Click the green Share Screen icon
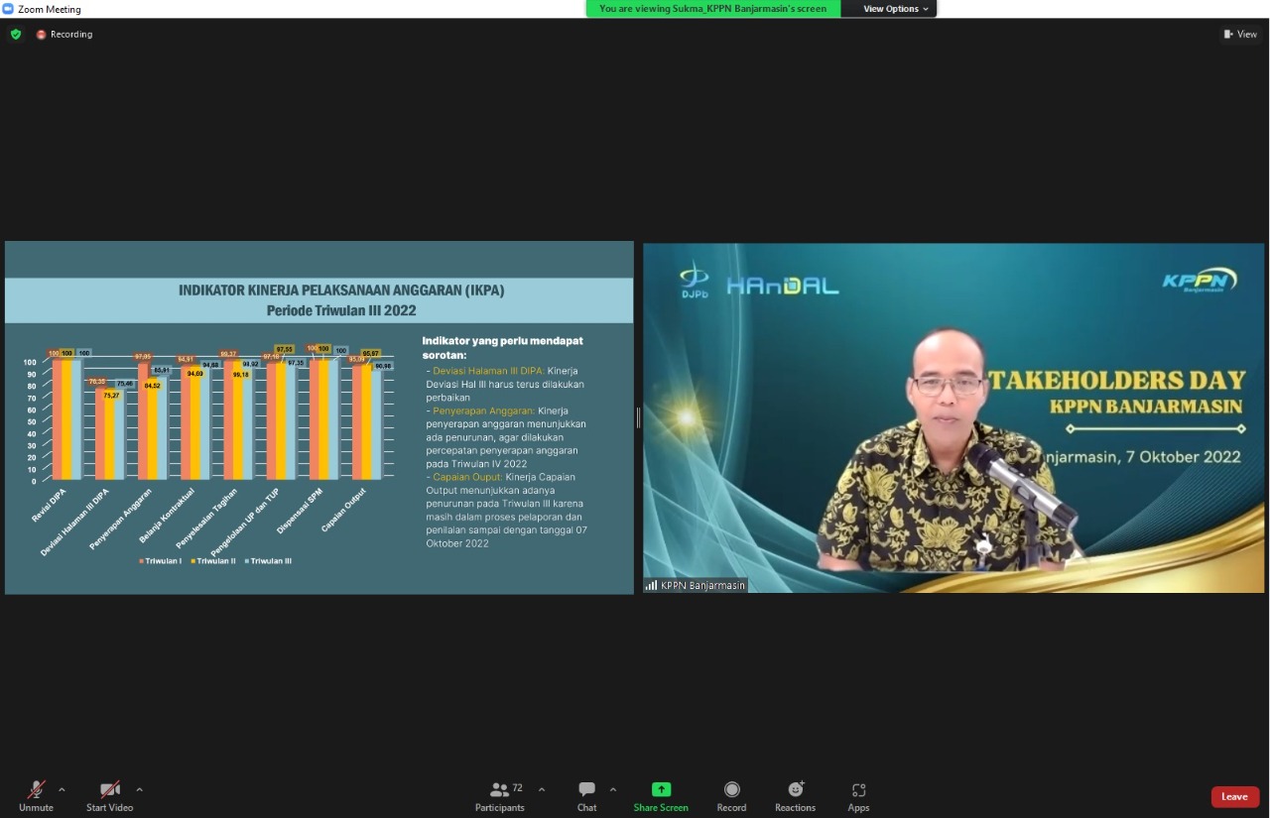 pos(661,789)
